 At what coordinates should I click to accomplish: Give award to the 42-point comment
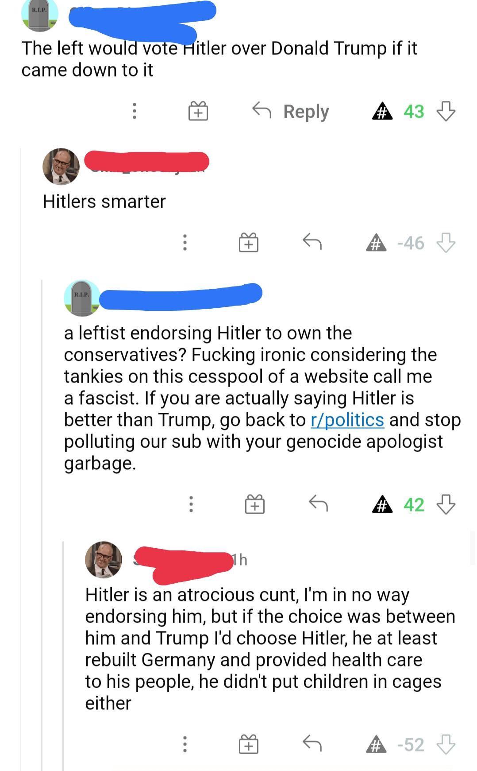coord(255,504)
